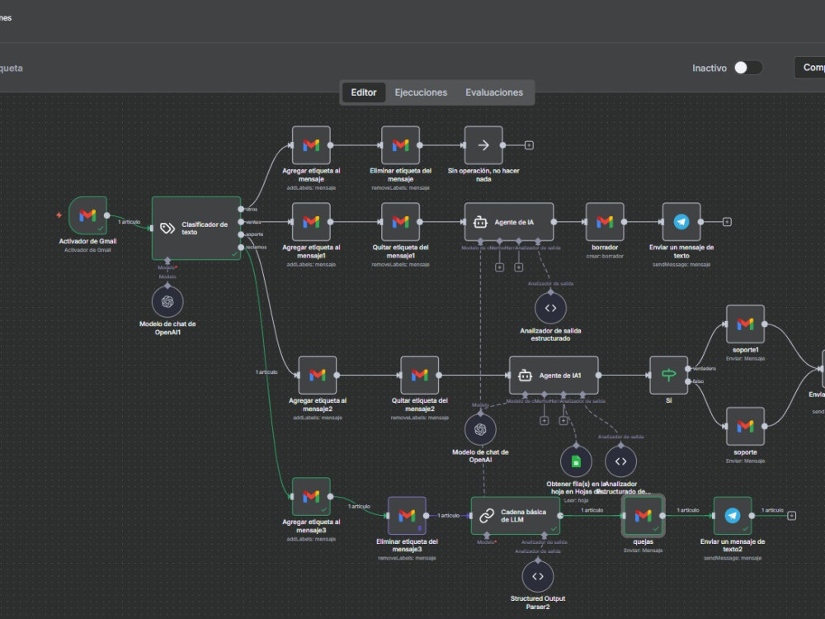Image resolution: width=825 pixels, height=619 pixels.
Task: Click the falso output of Si node
Action: coord(688,381)
